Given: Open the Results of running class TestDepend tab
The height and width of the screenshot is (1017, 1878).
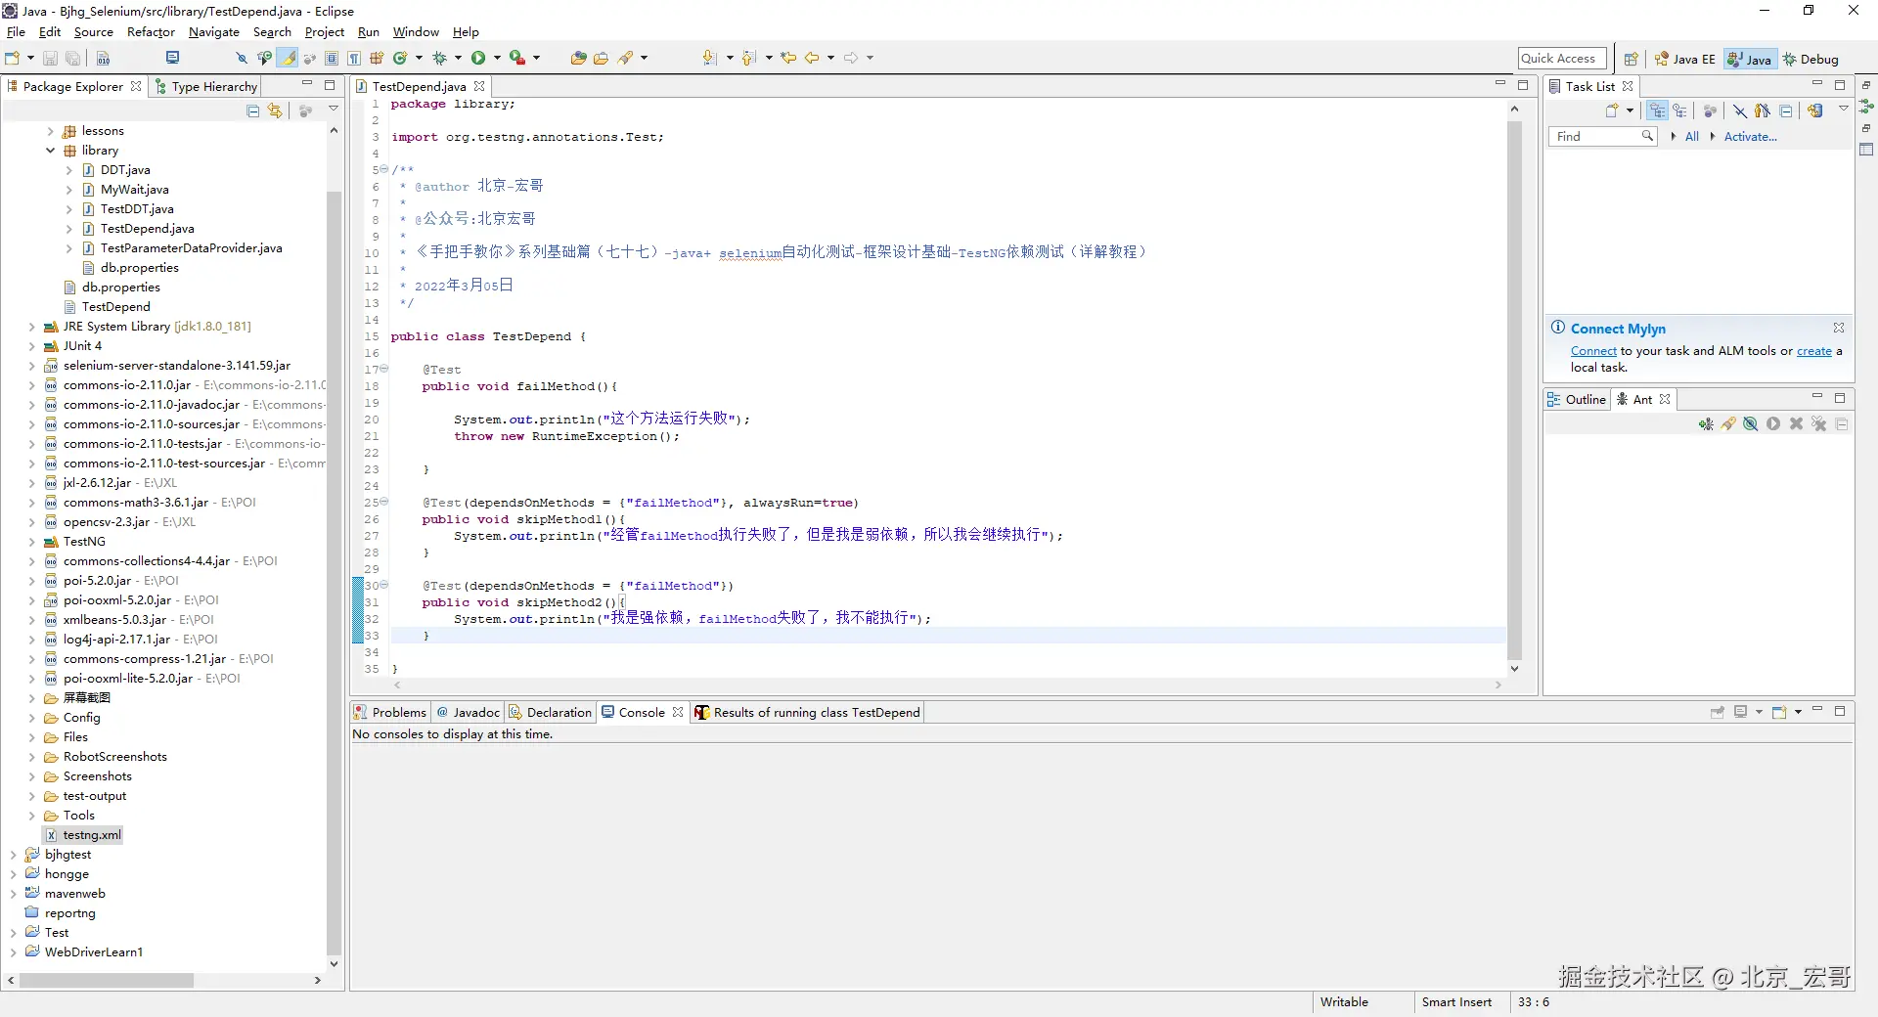Looking at the screenshot, I should 808,712.
